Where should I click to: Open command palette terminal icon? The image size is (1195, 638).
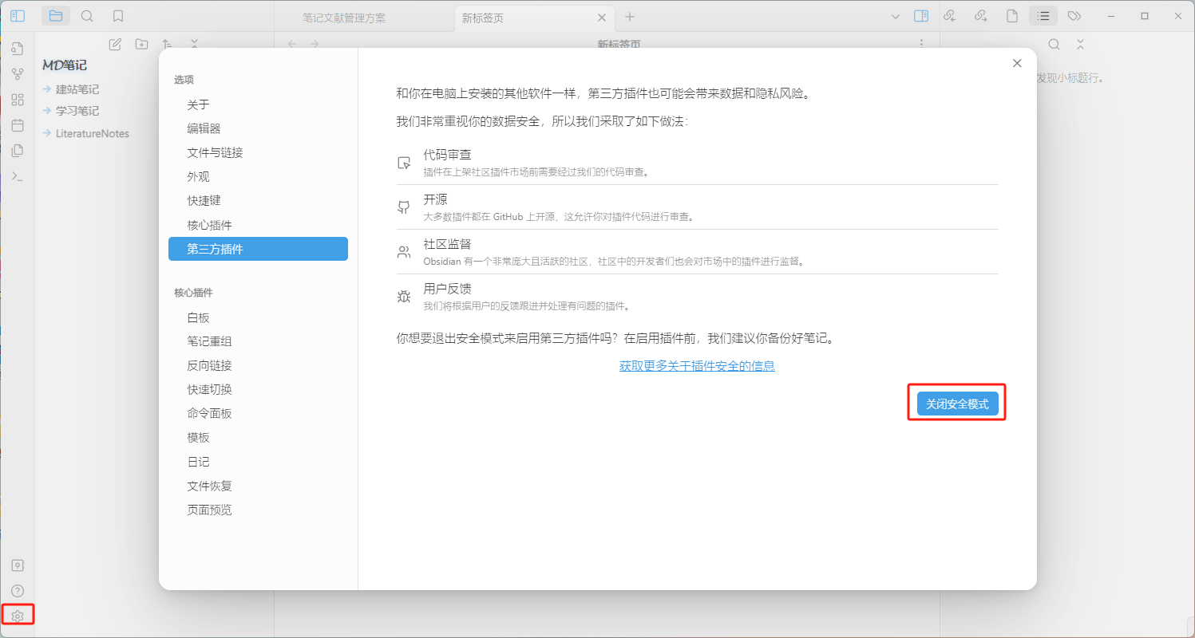click(18, 176)
